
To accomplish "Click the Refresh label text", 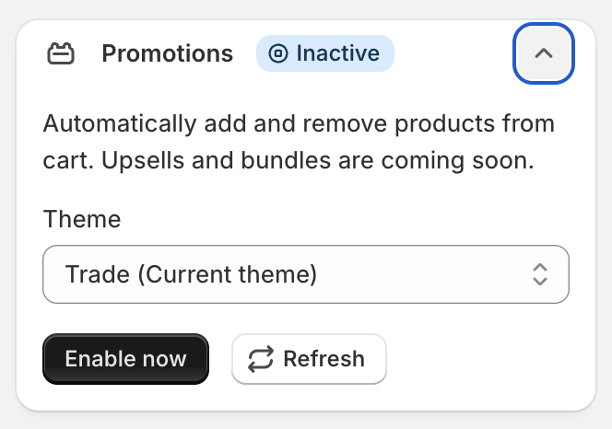I will [x=324, y=359].
